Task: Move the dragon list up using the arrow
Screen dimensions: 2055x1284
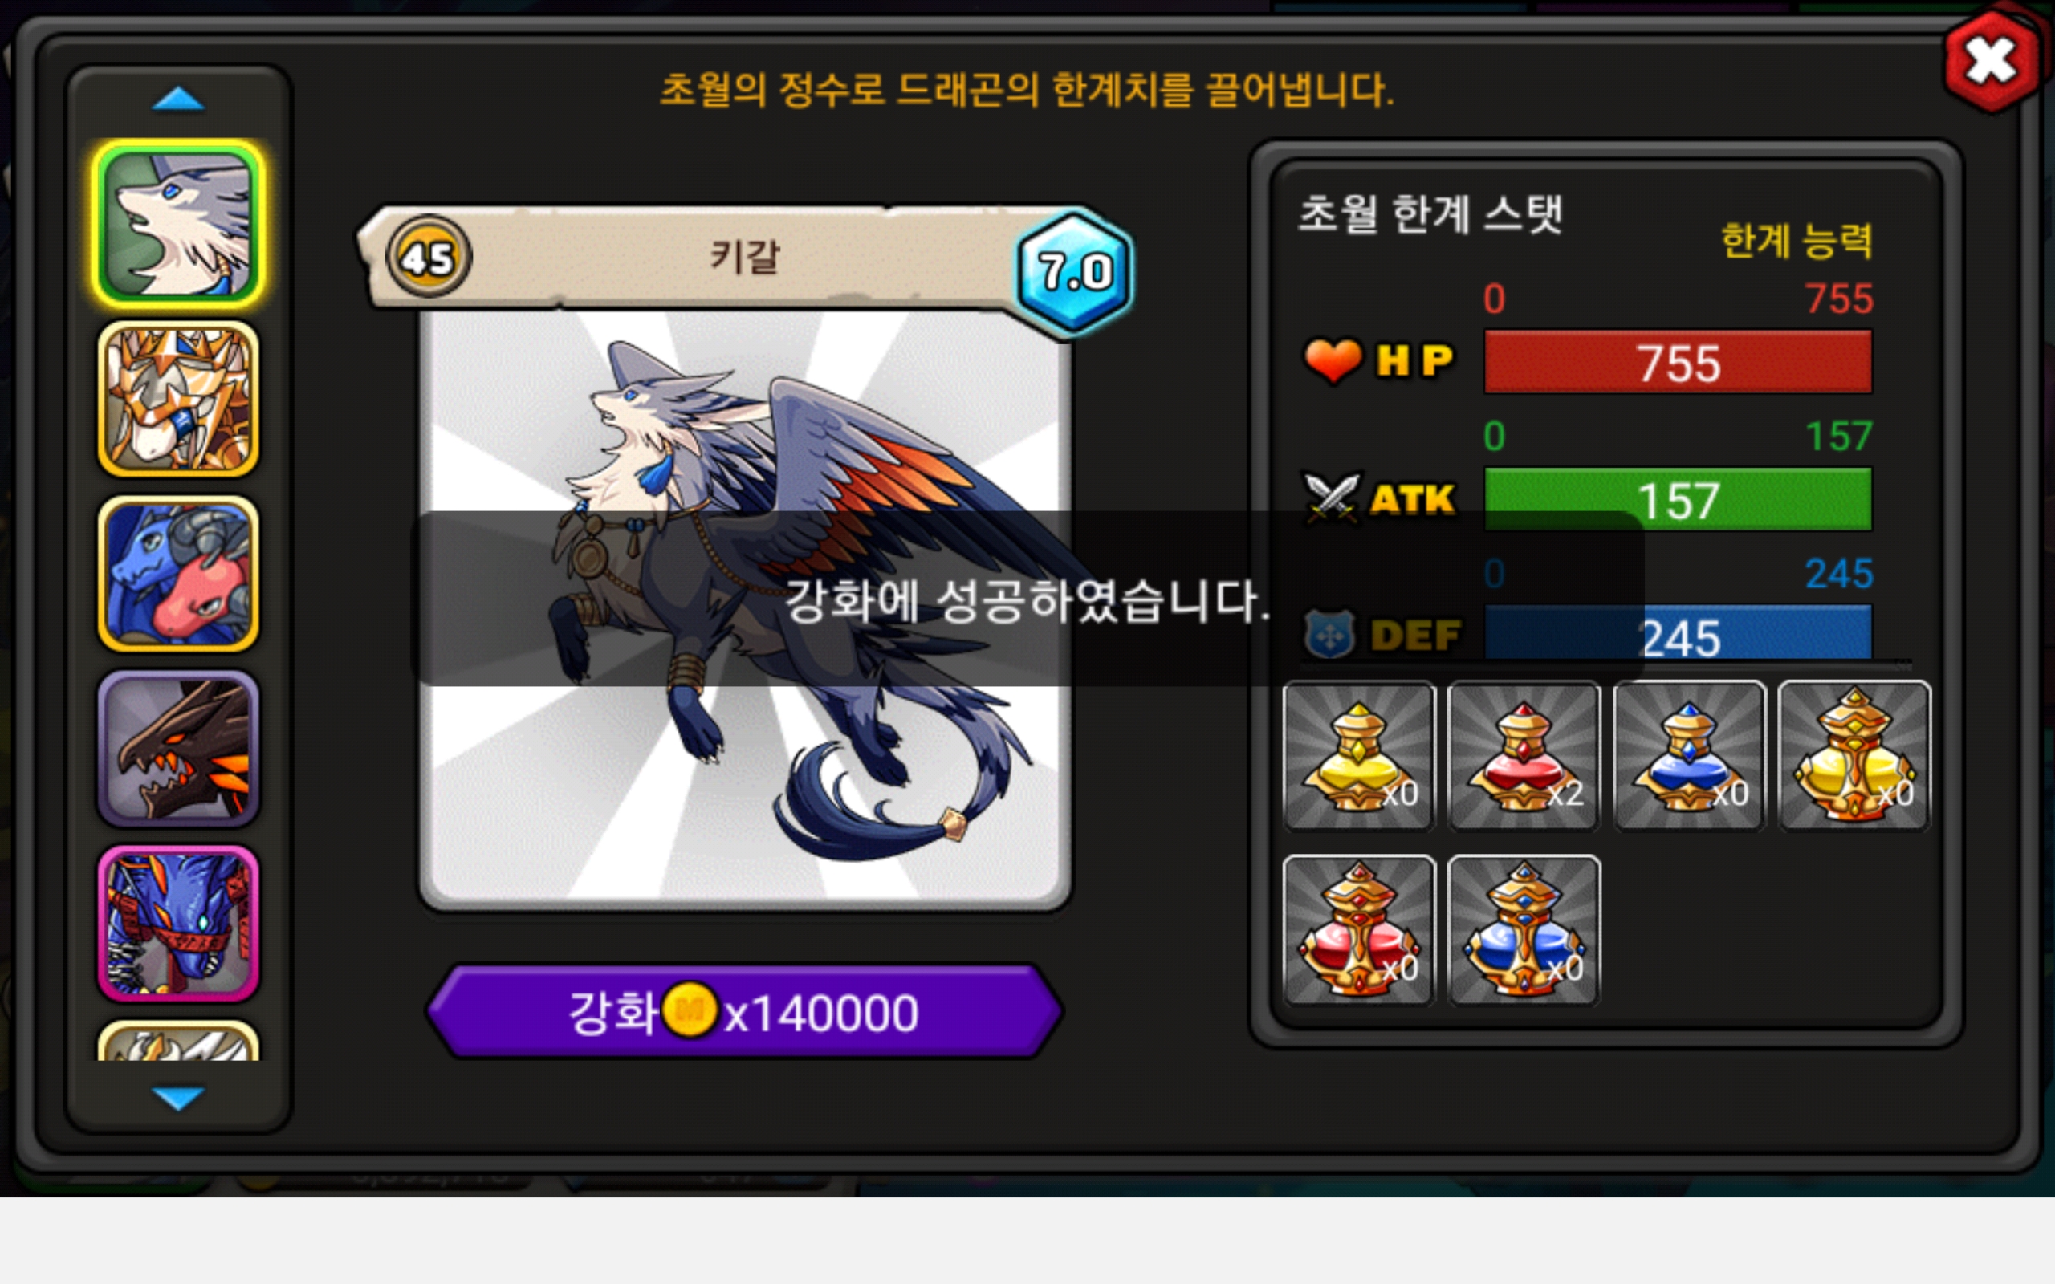Action: point(177,100)
